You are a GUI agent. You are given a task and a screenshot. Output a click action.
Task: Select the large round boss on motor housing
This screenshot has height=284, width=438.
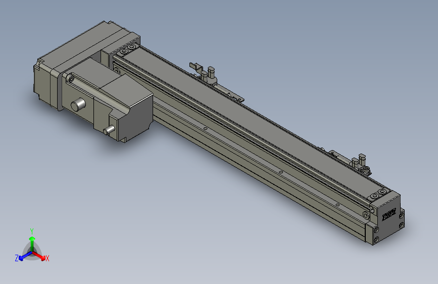click(x=78, y=105)
